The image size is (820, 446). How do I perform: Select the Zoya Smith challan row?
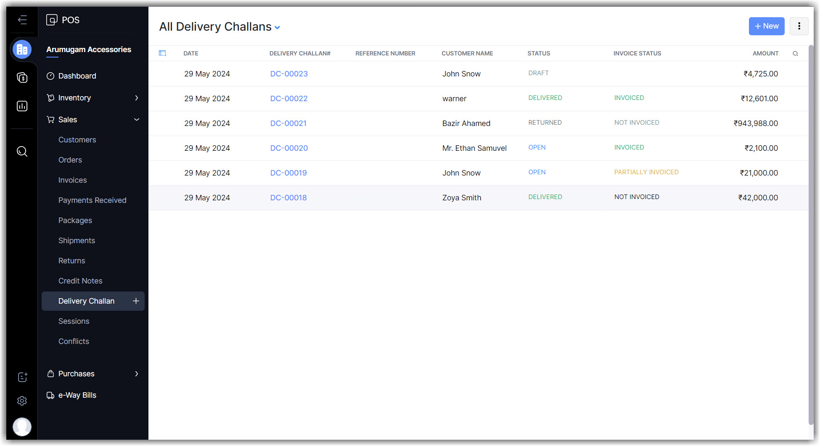pos(461,198)
